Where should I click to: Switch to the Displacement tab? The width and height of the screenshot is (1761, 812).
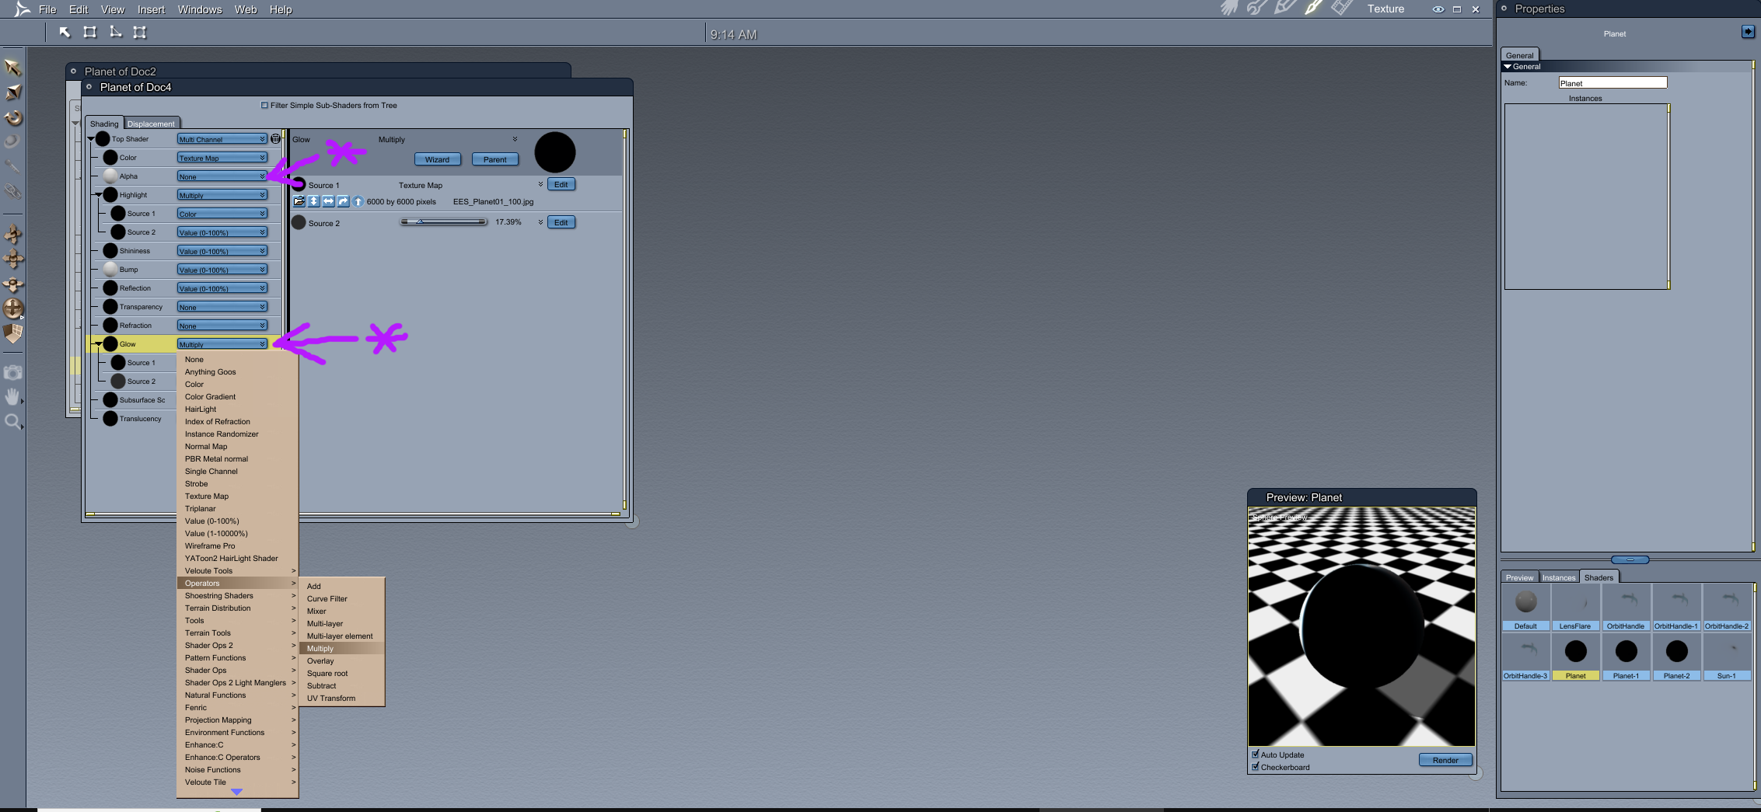151,124
